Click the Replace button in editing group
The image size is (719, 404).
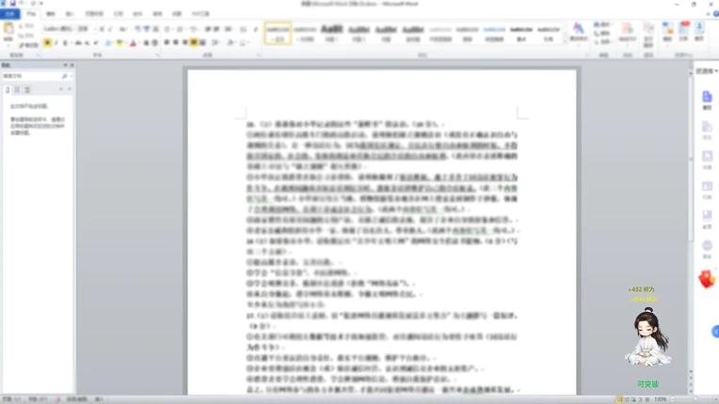point(601,34)
